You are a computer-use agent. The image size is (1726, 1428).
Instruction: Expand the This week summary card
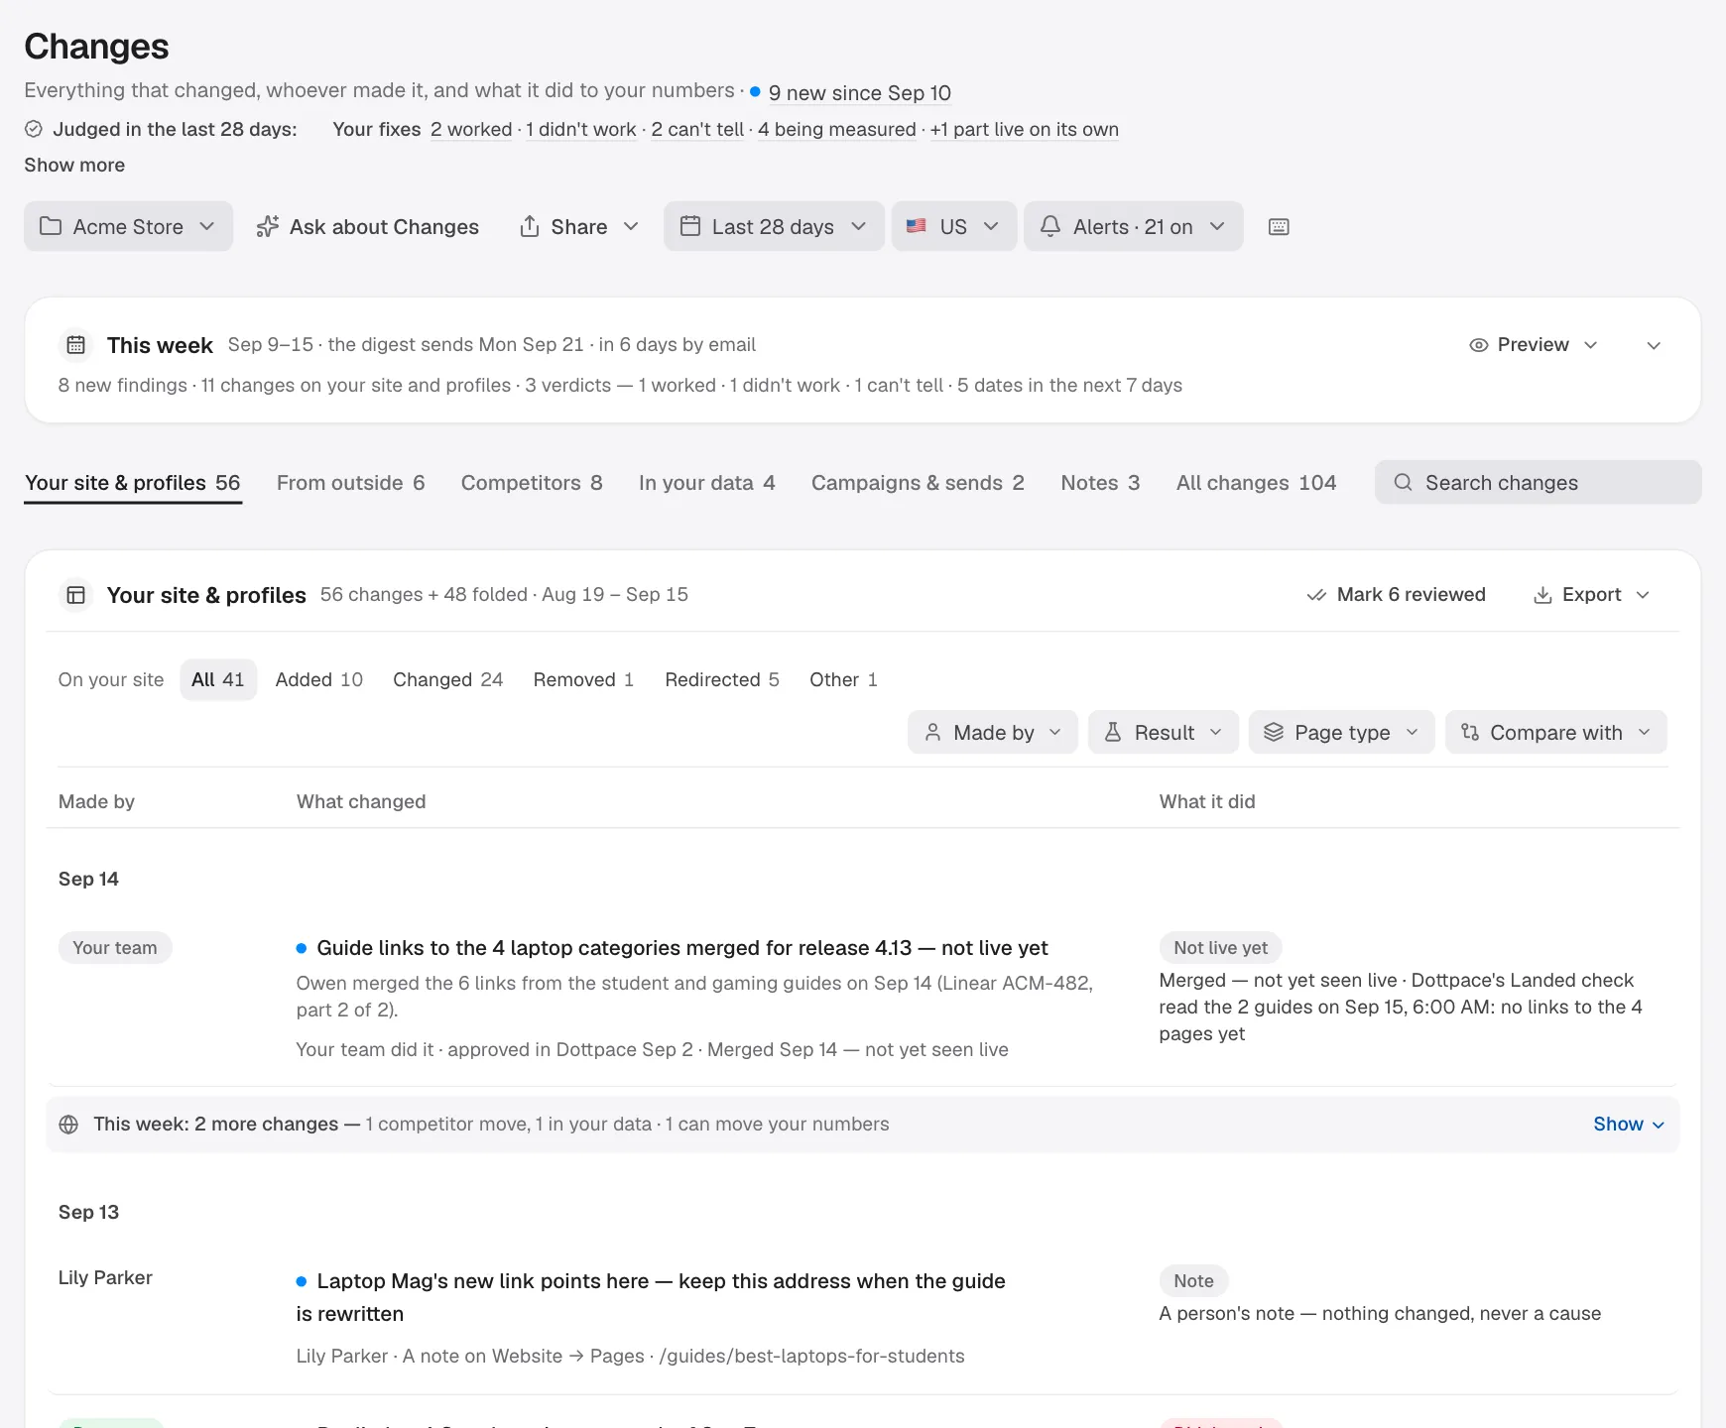pyautogui.click(x=1654, y=345)
